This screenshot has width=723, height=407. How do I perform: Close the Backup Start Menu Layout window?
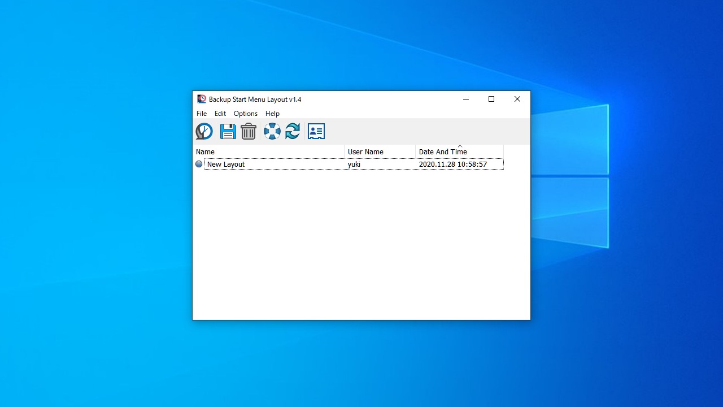[x=517, y=99]
